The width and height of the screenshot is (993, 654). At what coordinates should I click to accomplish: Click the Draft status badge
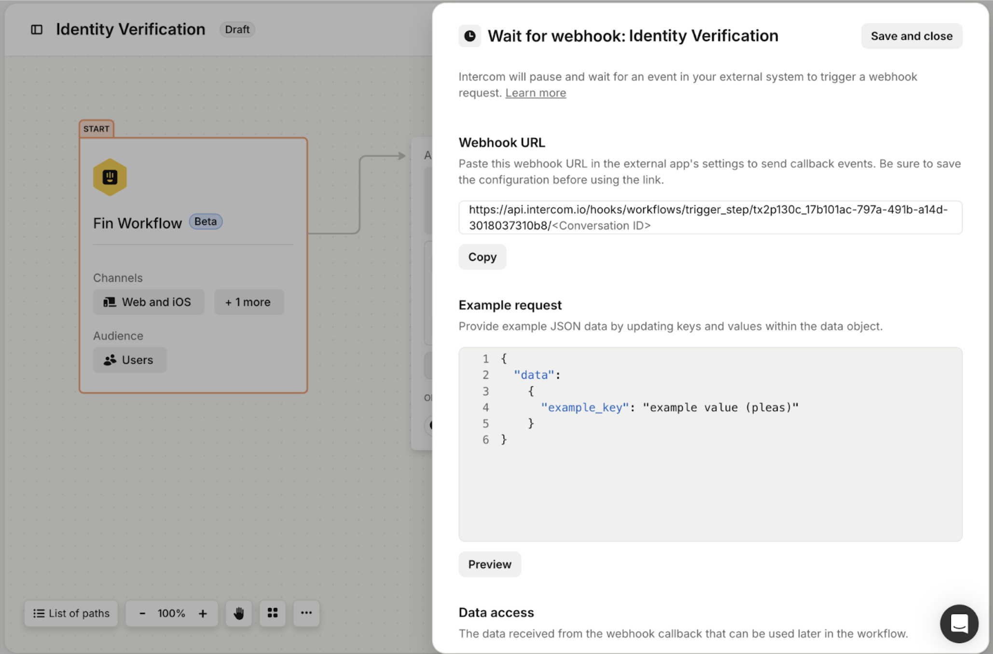pos(237,30)
